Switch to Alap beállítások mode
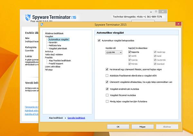This screenshot has width=193, height=136. (x=56, y=118)
